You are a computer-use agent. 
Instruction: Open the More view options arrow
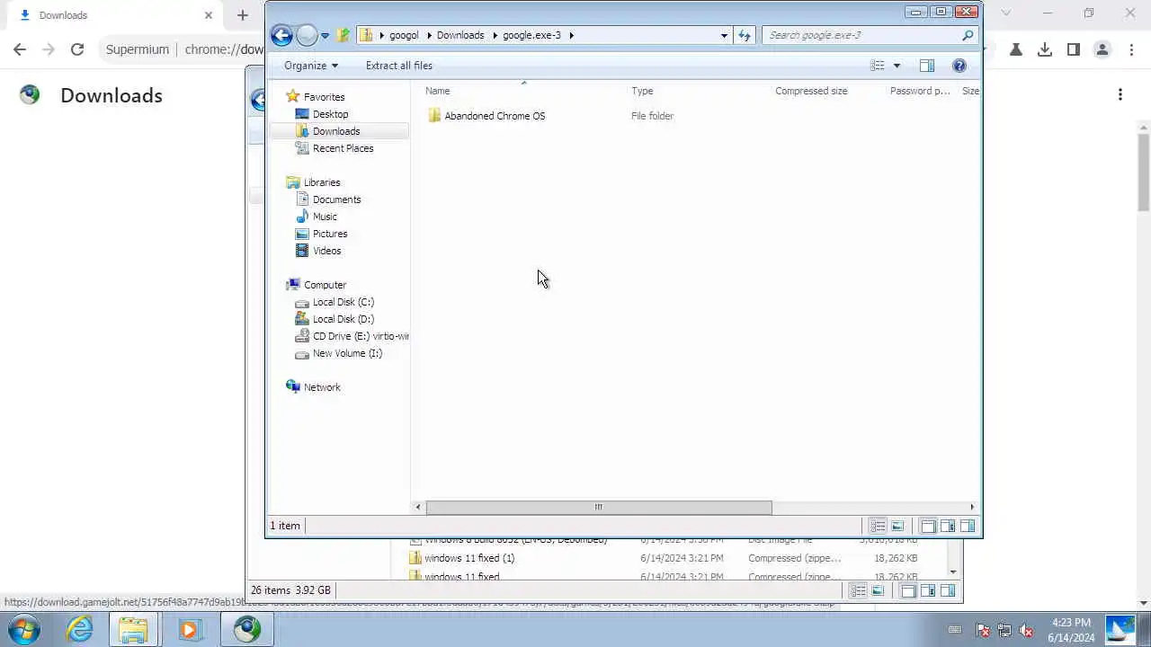[x=897, y=66]
